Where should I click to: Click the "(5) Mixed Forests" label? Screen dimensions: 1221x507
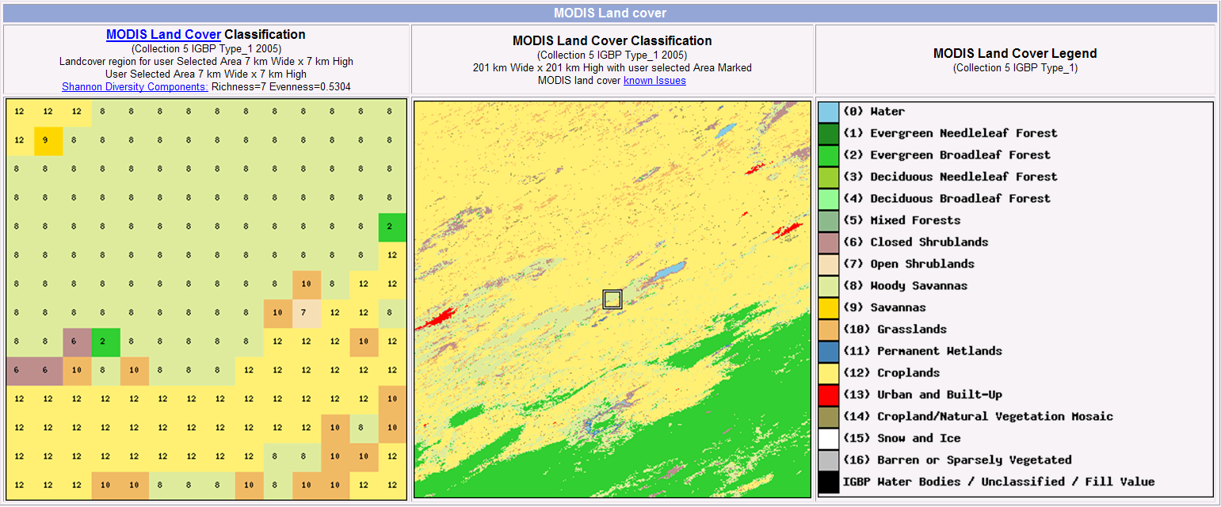902,220
